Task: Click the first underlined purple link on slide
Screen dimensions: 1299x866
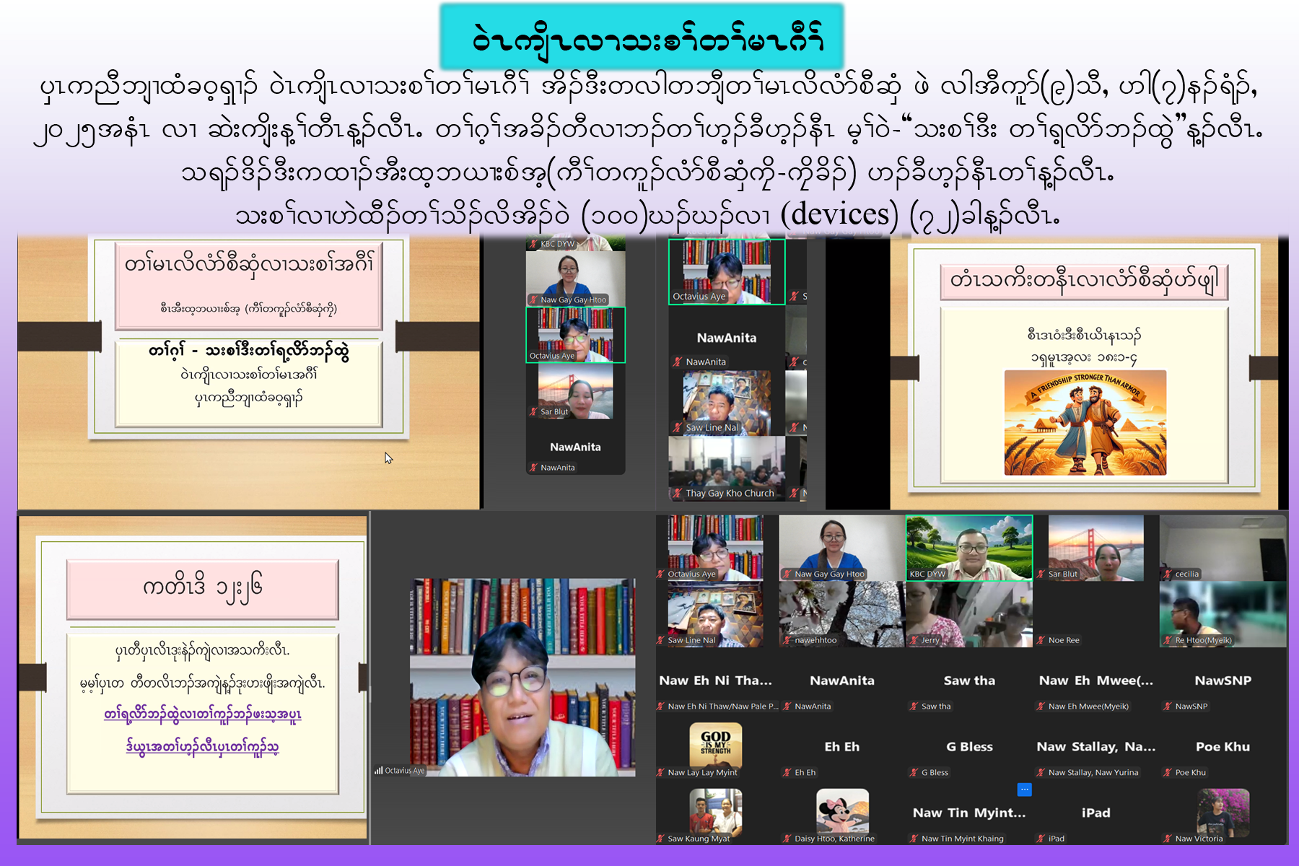Action: [203, 714]
